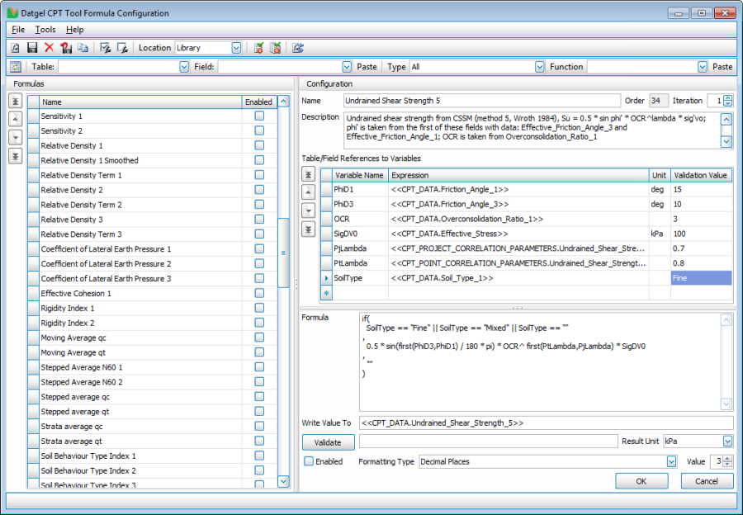
Task: Click the grid icon left of Table
Action: click(x=16, y=67)
